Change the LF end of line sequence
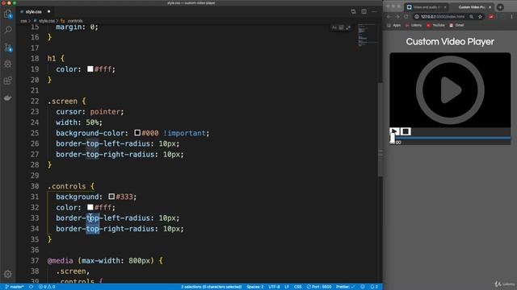The width and height of the screenshot is (517, 290). coord(287,287)
